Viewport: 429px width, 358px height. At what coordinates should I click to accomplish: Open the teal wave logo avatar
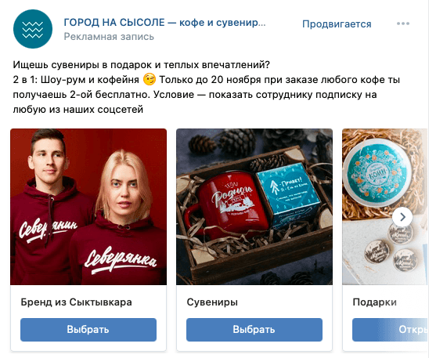[33, 29]
